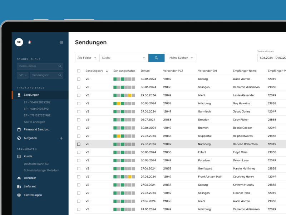Click the Sendungsart sort arrow icon
The width and height of the screenshot is (286, 215).
pyautogui.click(x=107, y=71)
